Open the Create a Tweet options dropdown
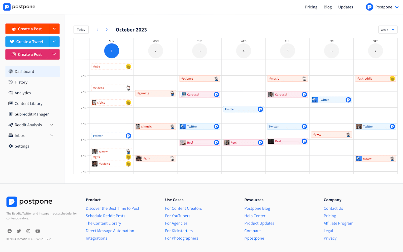 (x=54, y=42)
